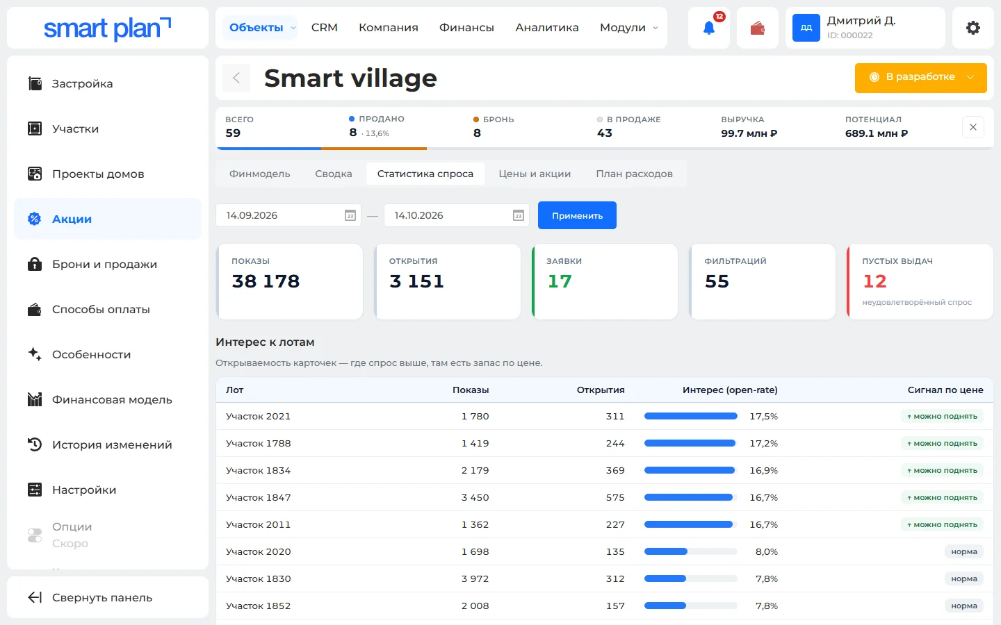The height and width of the screenshot is (625, 1001).
Task: Open Проекты домов section
Action: [x=108, y=174]
